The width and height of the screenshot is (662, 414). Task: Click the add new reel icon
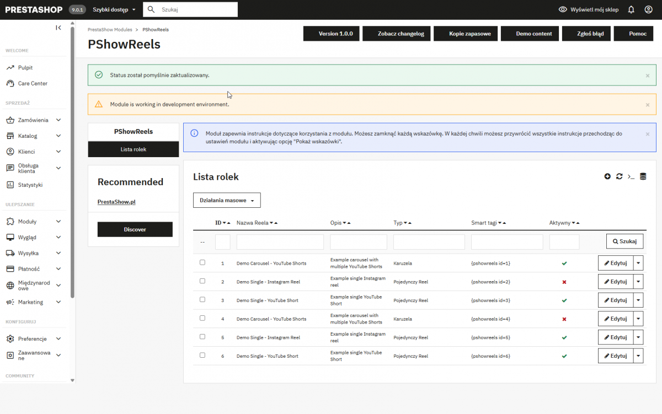(607, 176)
